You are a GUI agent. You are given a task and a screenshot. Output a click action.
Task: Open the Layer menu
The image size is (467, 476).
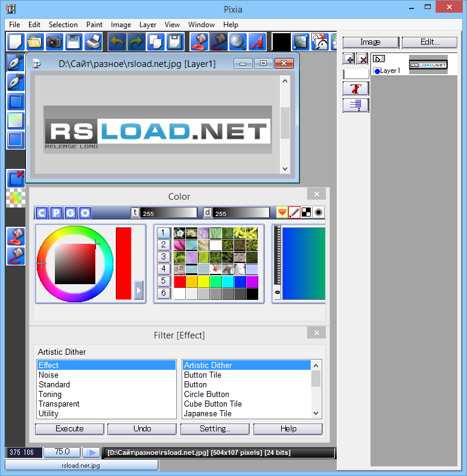point(148,25)
